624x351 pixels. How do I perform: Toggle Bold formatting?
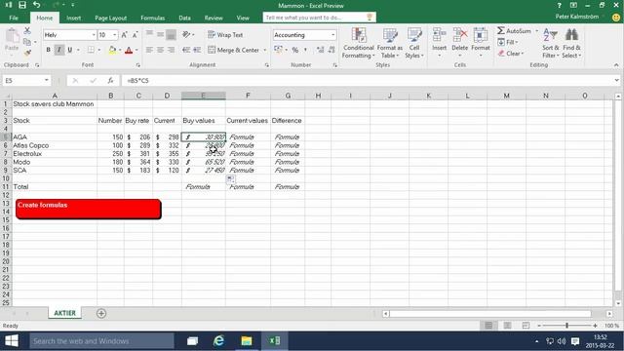tap(48, 50)
